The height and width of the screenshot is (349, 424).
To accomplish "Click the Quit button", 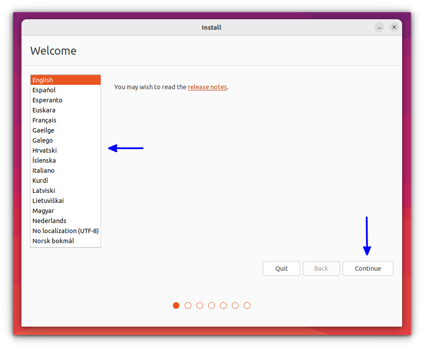I will click(x=281, y=269).
